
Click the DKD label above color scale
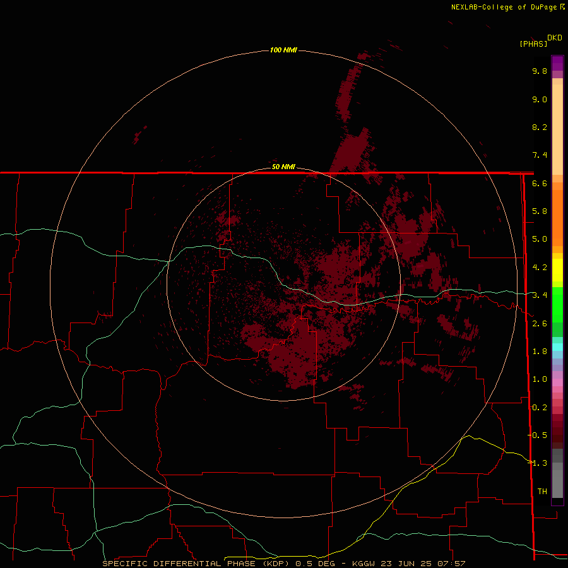[x=555, y=38]
